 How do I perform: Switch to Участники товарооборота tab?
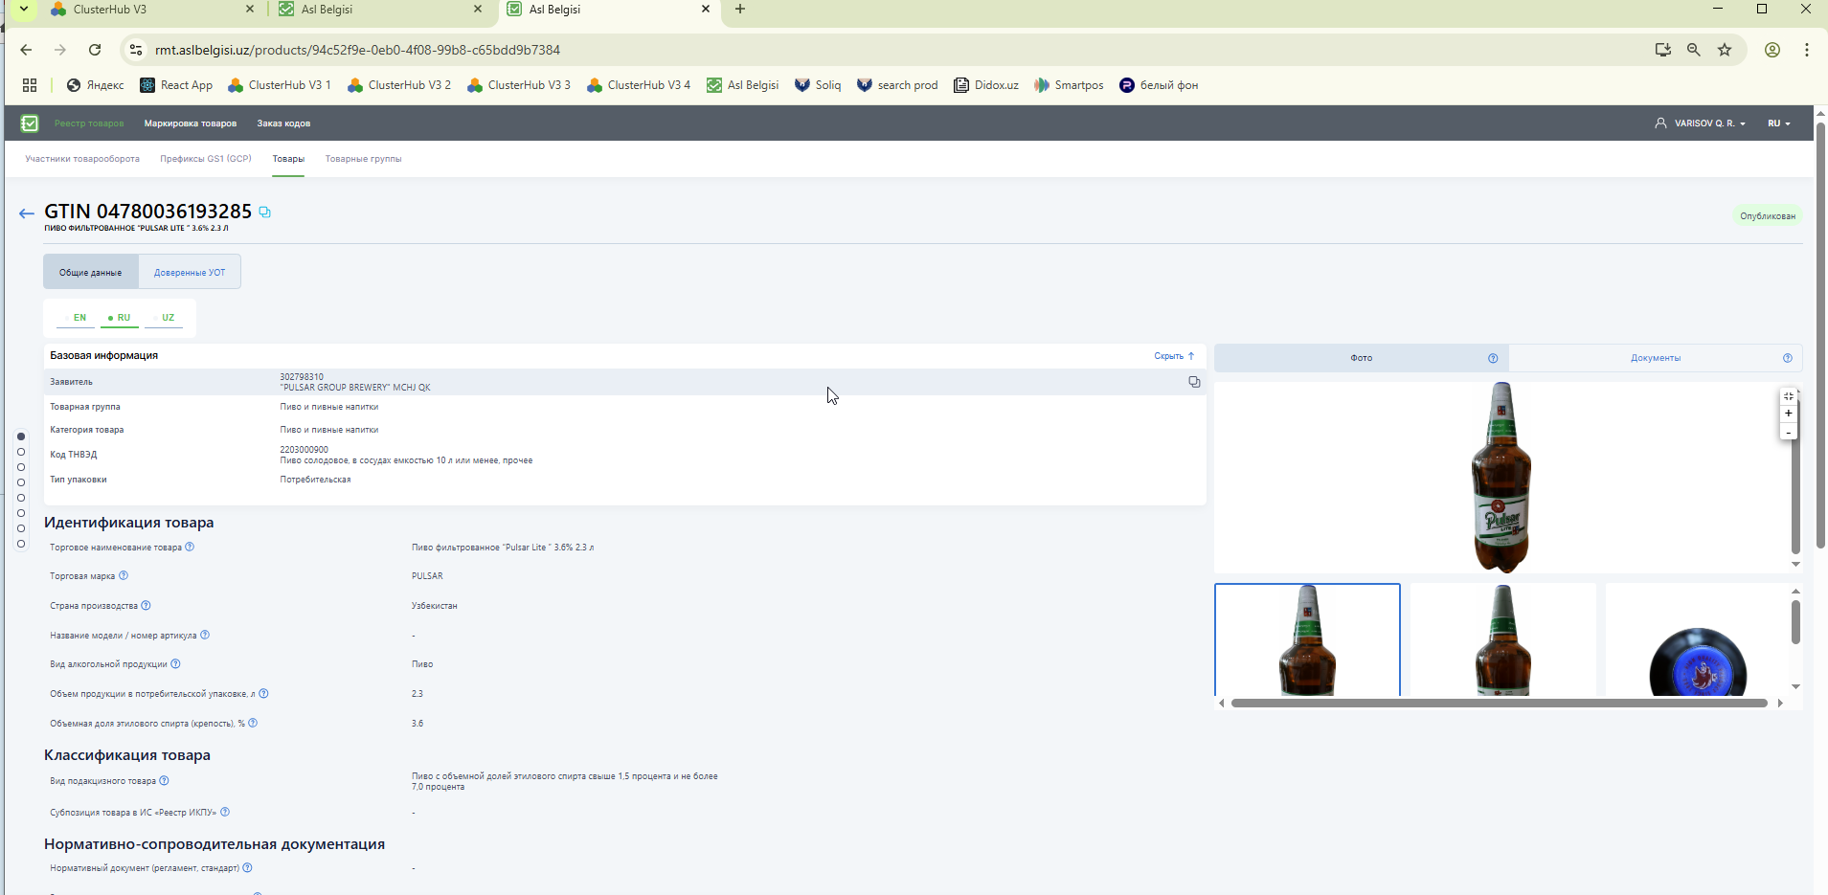click(x=82, y=159)
